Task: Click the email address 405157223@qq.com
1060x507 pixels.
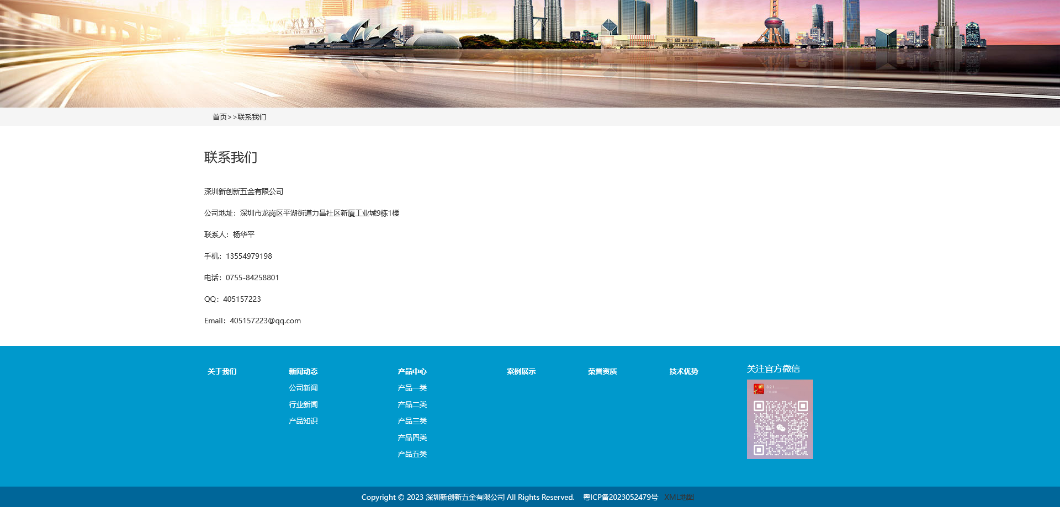Action: (265, 321)
